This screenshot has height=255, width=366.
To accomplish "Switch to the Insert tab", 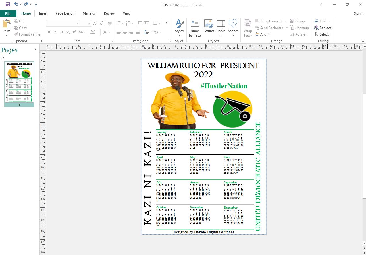I will [43, 13].
